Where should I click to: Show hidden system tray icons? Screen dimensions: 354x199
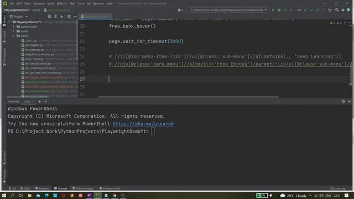click(310, 196)
